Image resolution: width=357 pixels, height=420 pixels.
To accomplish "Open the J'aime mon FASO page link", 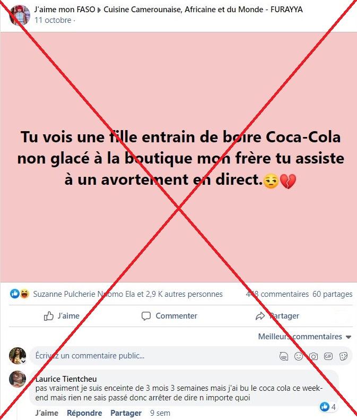I will 65,10.
